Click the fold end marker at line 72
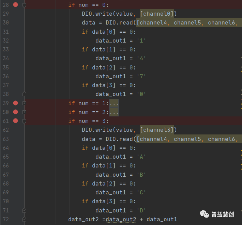This screenshot has height=225, width=242. click(24, 219)
